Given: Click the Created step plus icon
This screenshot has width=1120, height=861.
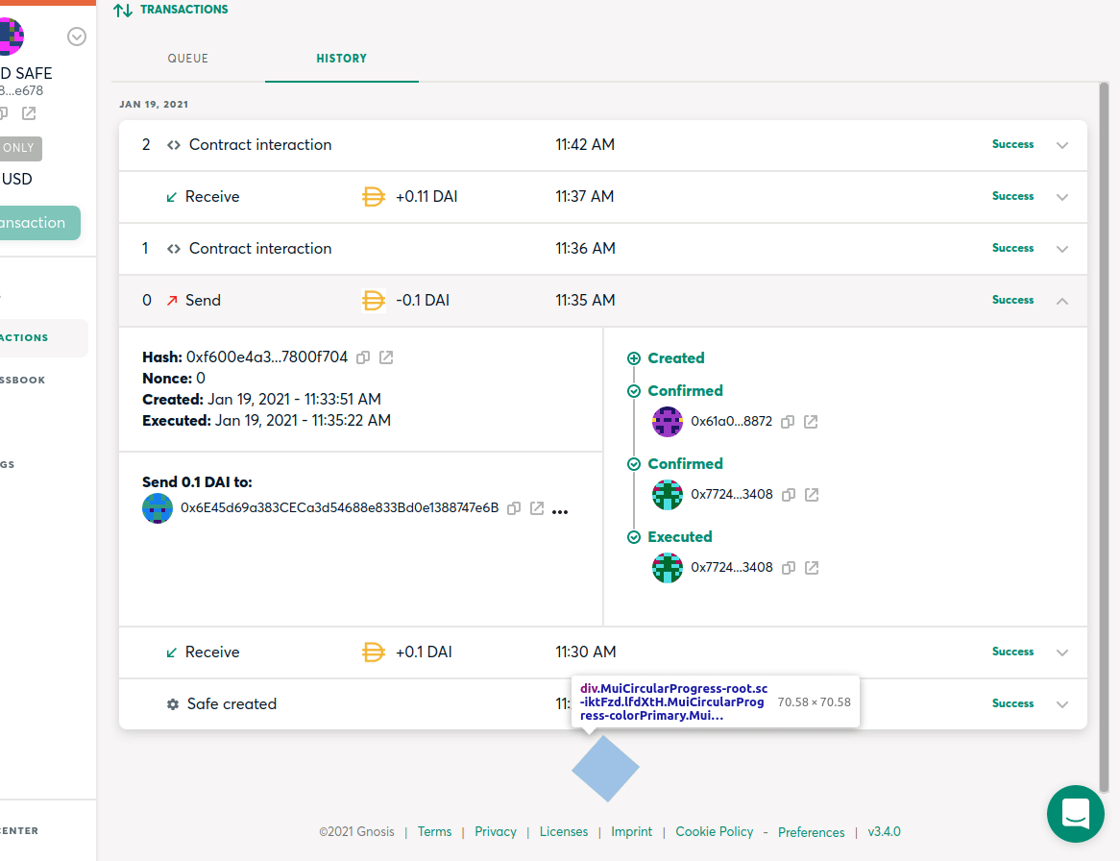Looking at the screenshot, I should (634, 358).
